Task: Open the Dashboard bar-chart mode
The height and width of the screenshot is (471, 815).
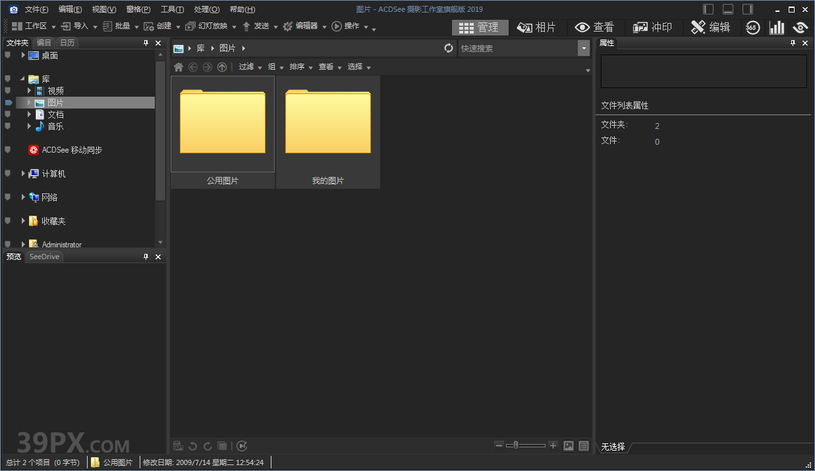Action: click(777, 27)
